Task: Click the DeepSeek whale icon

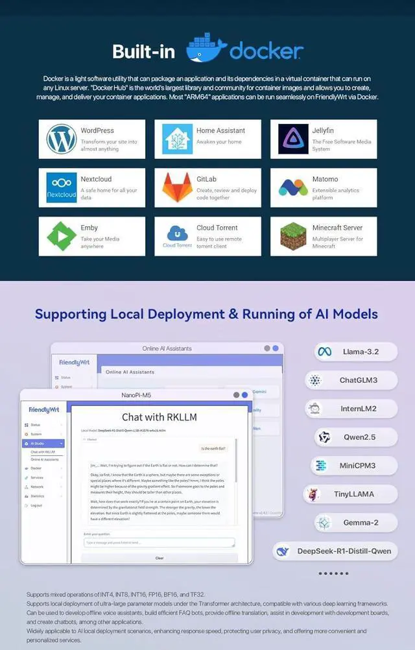Action: 283,551
